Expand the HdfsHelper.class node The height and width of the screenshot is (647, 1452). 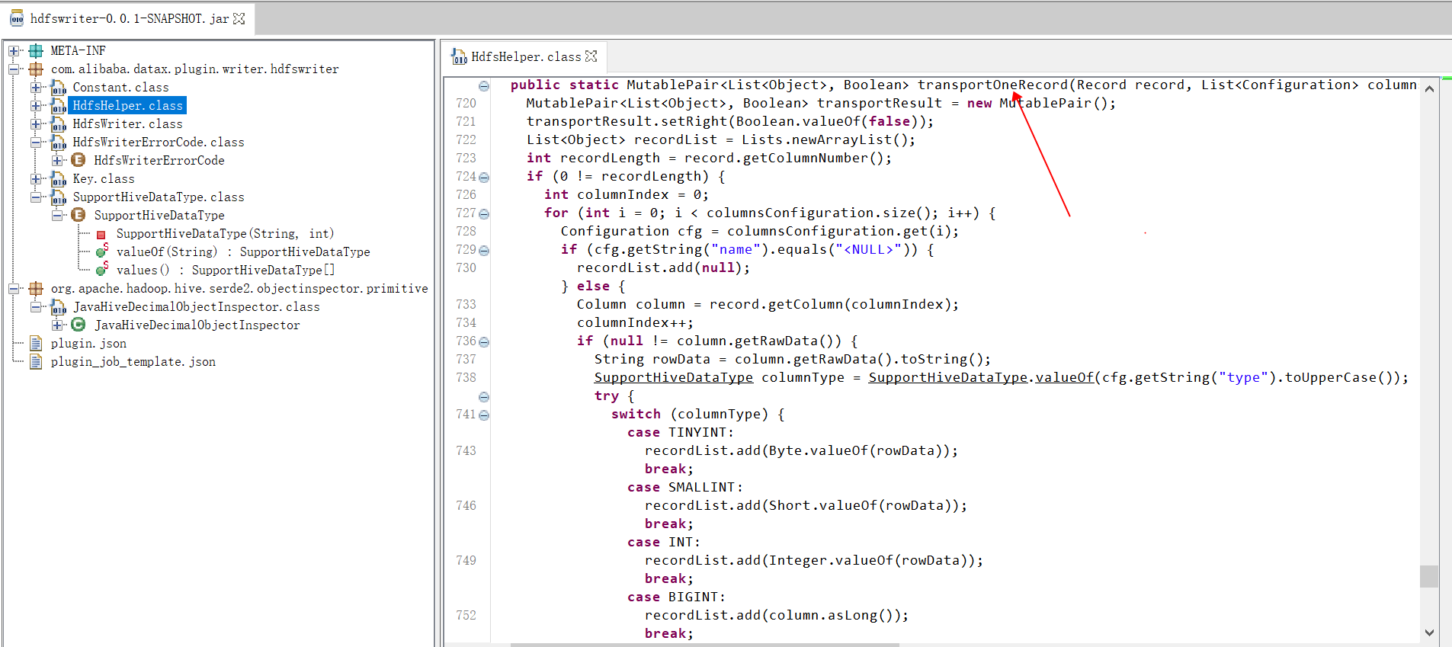tap(36, 106)
